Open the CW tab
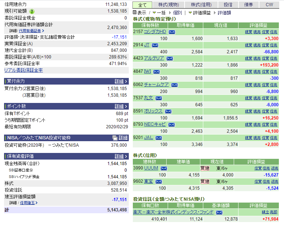Viewport: 284px width, 225px height. pos(269,5)
